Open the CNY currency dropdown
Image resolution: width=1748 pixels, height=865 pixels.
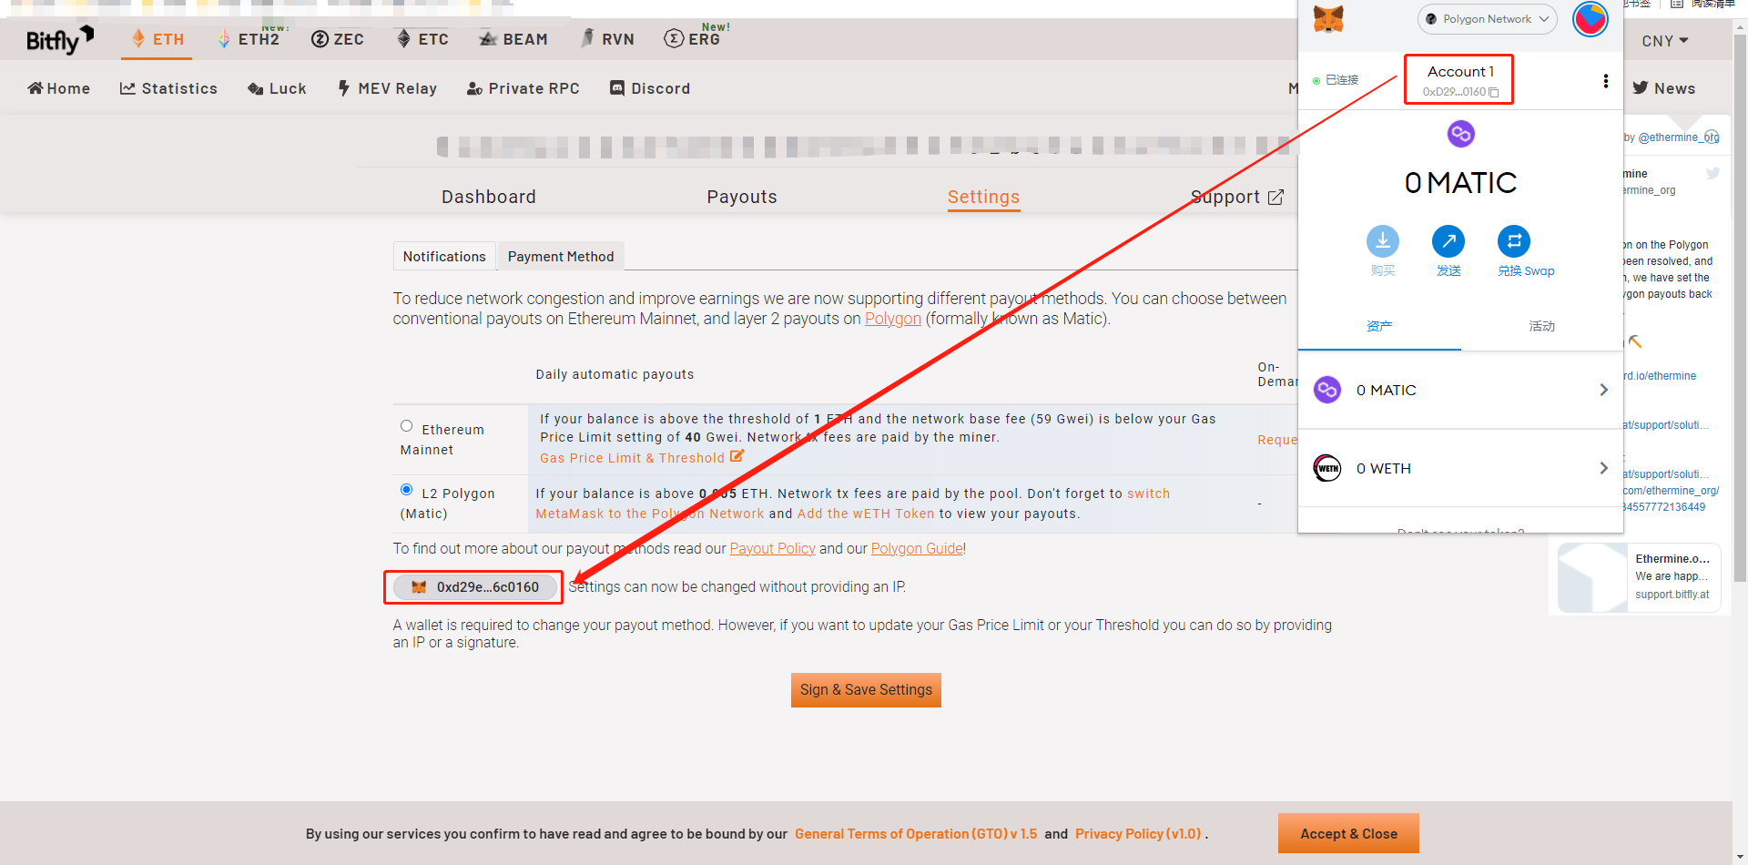[1665, 41]
